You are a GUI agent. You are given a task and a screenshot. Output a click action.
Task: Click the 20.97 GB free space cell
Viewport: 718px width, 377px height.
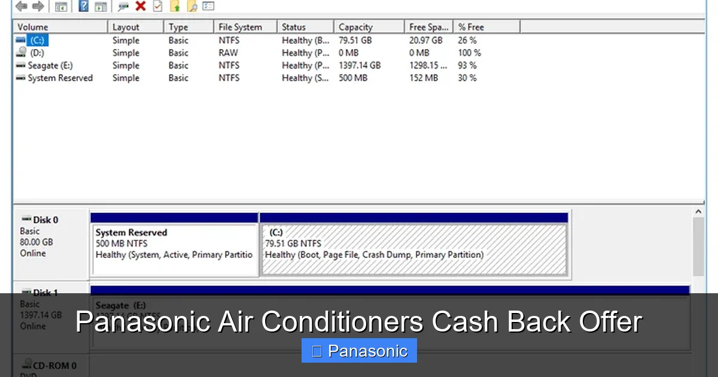click(426, 40)
